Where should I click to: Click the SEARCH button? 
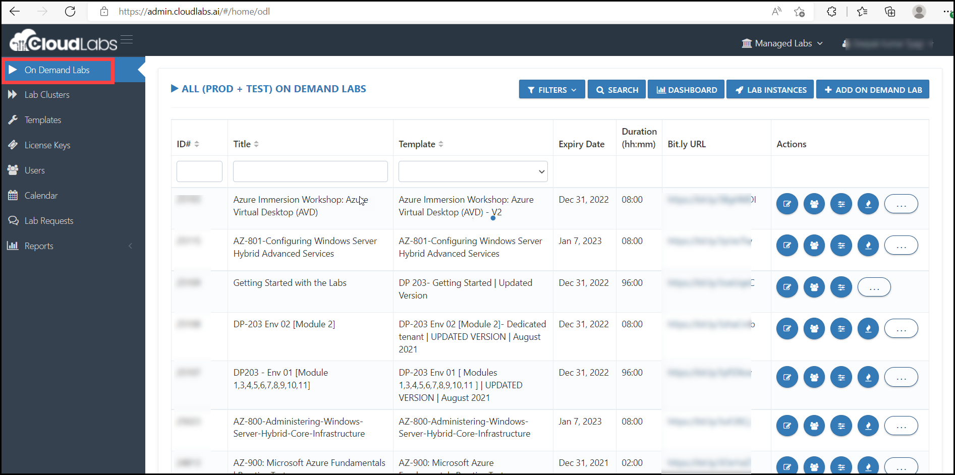(616, 90)
